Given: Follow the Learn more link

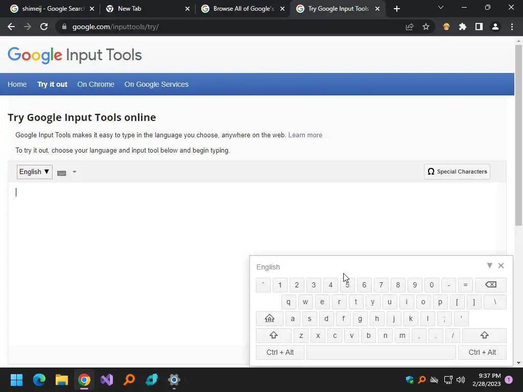Looking at the screenshot, I should click(x=305, y=135).
